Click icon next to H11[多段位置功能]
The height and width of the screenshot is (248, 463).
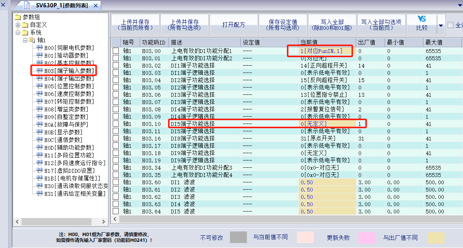pyautogui.click(x=39, y=155)
